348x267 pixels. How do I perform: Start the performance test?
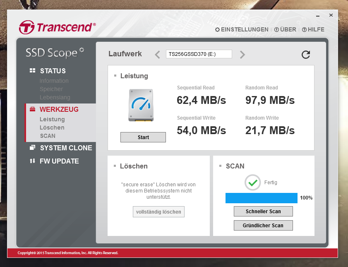click(x=143, y=137)
